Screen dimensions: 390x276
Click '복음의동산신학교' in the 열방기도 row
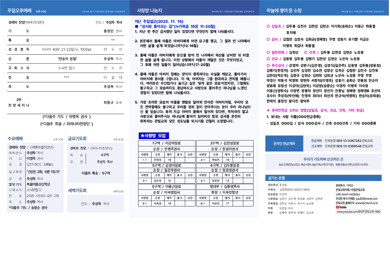click(x=38, y=184)
